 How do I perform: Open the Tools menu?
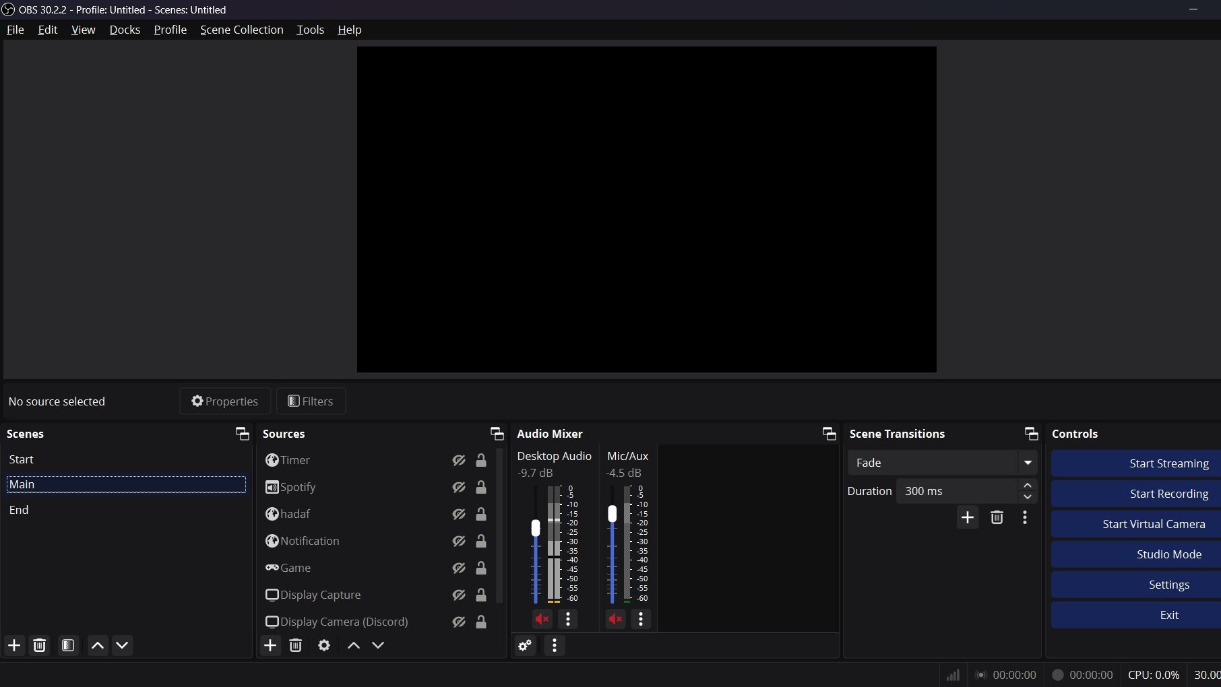(311, 30)
